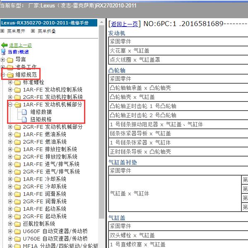Image resolution: width=248 pixels, height=248 pixels.
Task: Select the 2GR-FE 起动系统 tree item
Action: click(45, 217)
